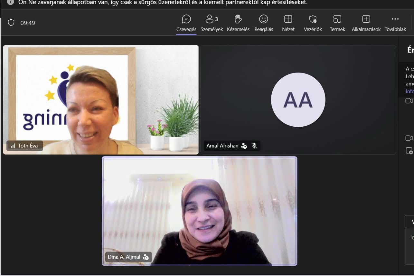Screen dimensions: 414x276
Task: Raise hand with the Kézemelés button
Action: [238, 23]
